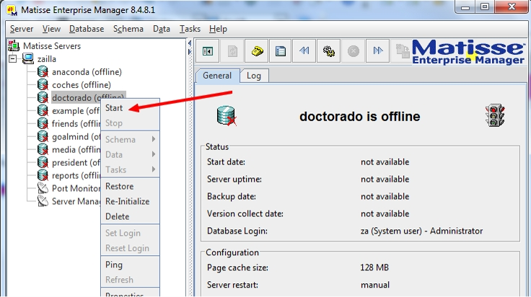Click the yellow telephone ping toolbar icon

(257, 51)
